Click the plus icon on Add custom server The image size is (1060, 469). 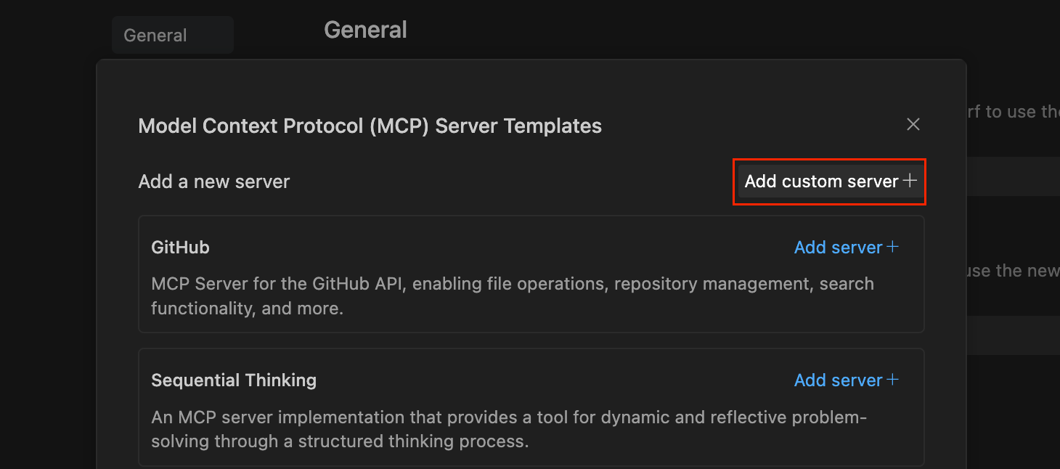click(x=910, y=182)
